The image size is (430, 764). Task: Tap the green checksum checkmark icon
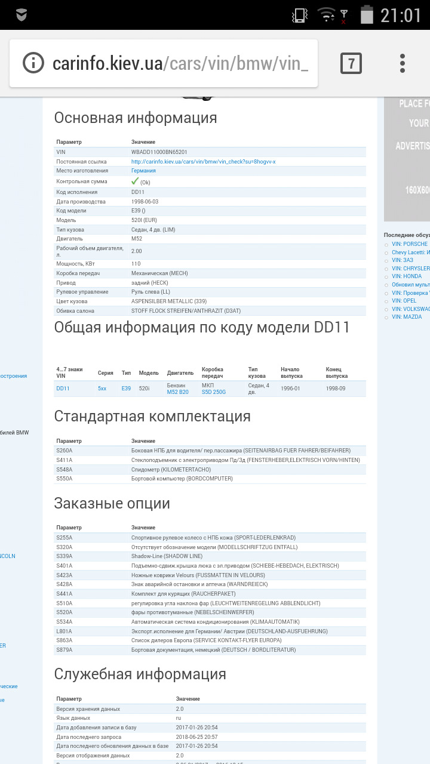pos(135,181)
